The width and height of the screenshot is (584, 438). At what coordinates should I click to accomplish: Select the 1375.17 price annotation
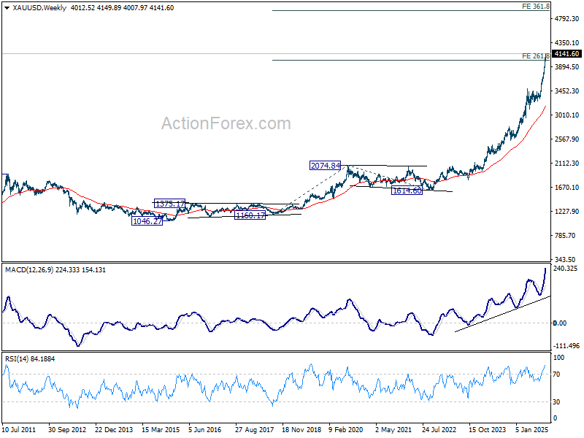[x=169, y=203]
